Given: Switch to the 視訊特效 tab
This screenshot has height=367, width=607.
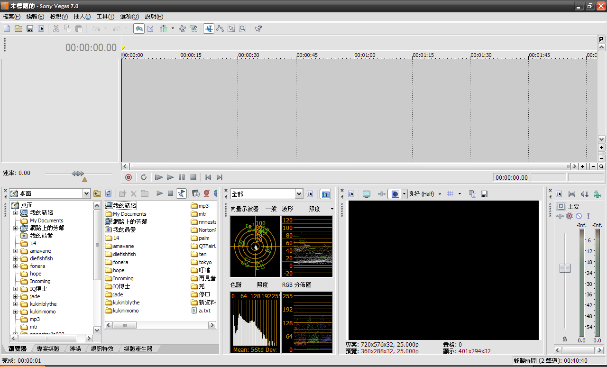Looking at the screenshot, I should pos(102,349).
